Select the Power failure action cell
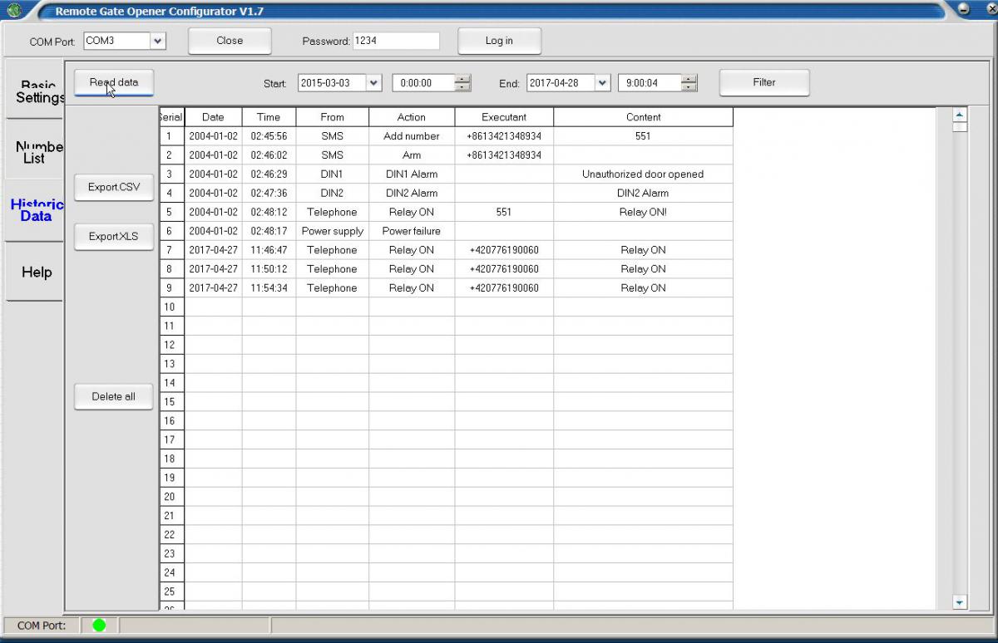The image size is (998, 643). pyautogui.click(x=412, y=231)
